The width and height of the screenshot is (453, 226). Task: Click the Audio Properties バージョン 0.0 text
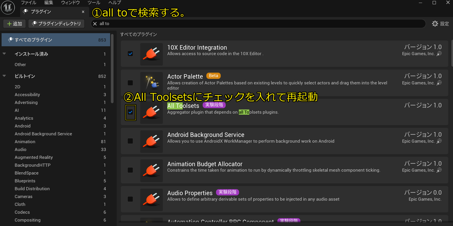(x=423, y=193)
